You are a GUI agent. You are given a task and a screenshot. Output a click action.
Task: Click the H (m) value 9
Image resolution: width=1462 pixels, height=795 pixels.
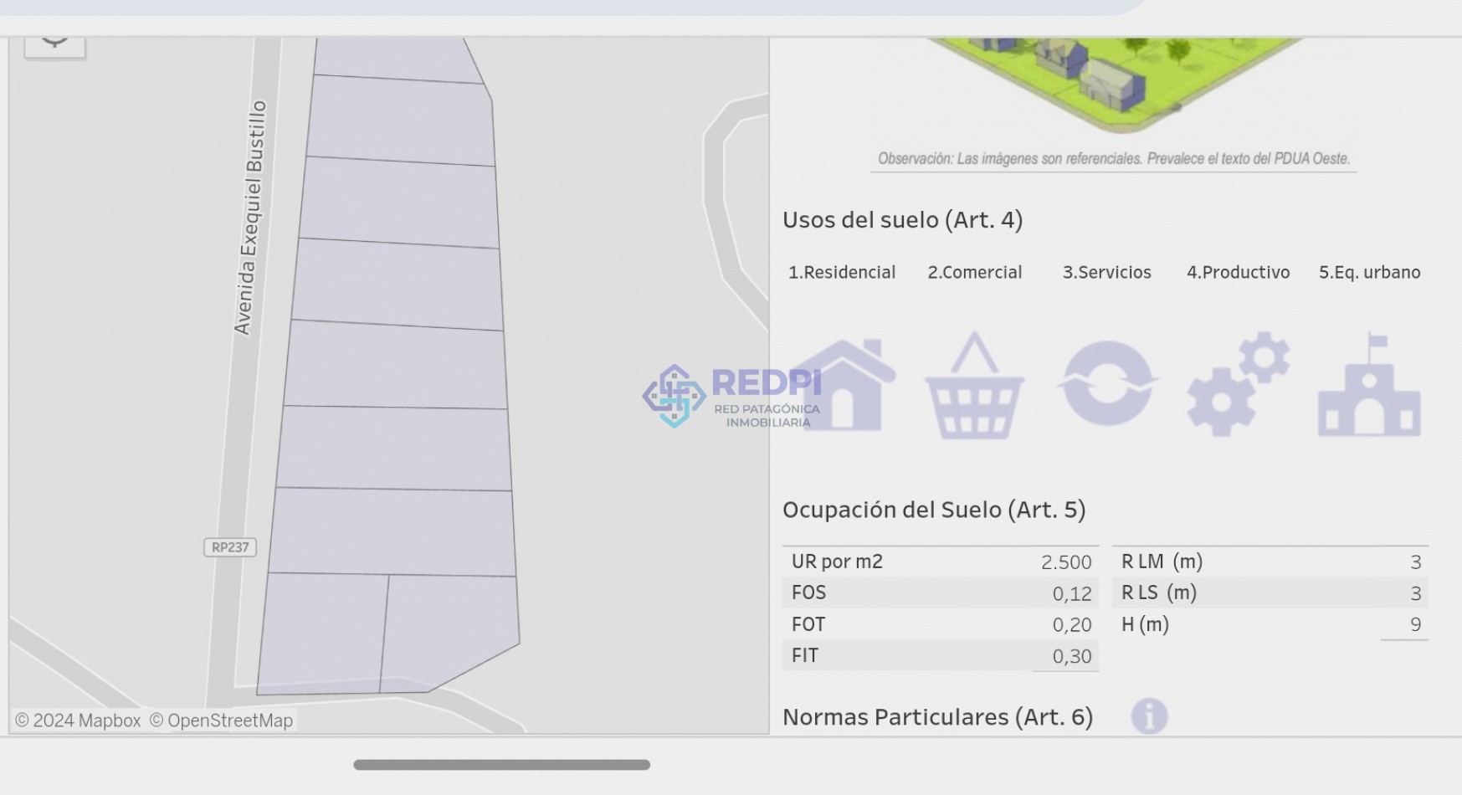click(1415, 624)
